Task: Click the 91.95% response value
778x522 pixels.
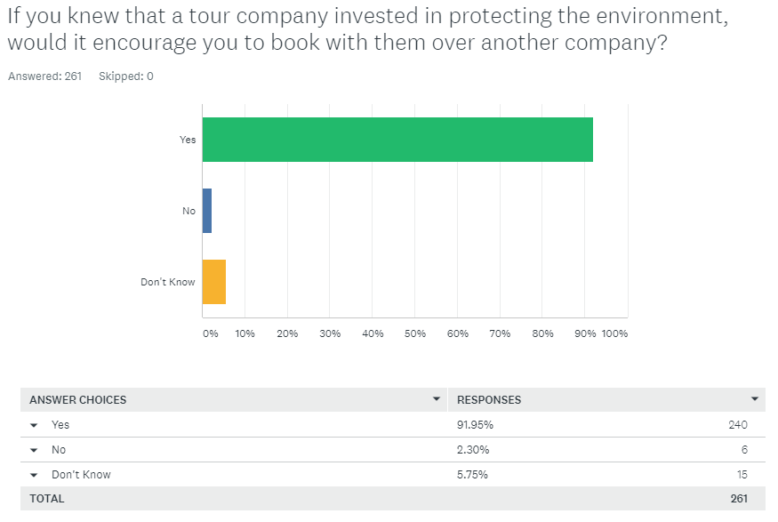Action: 474,425
